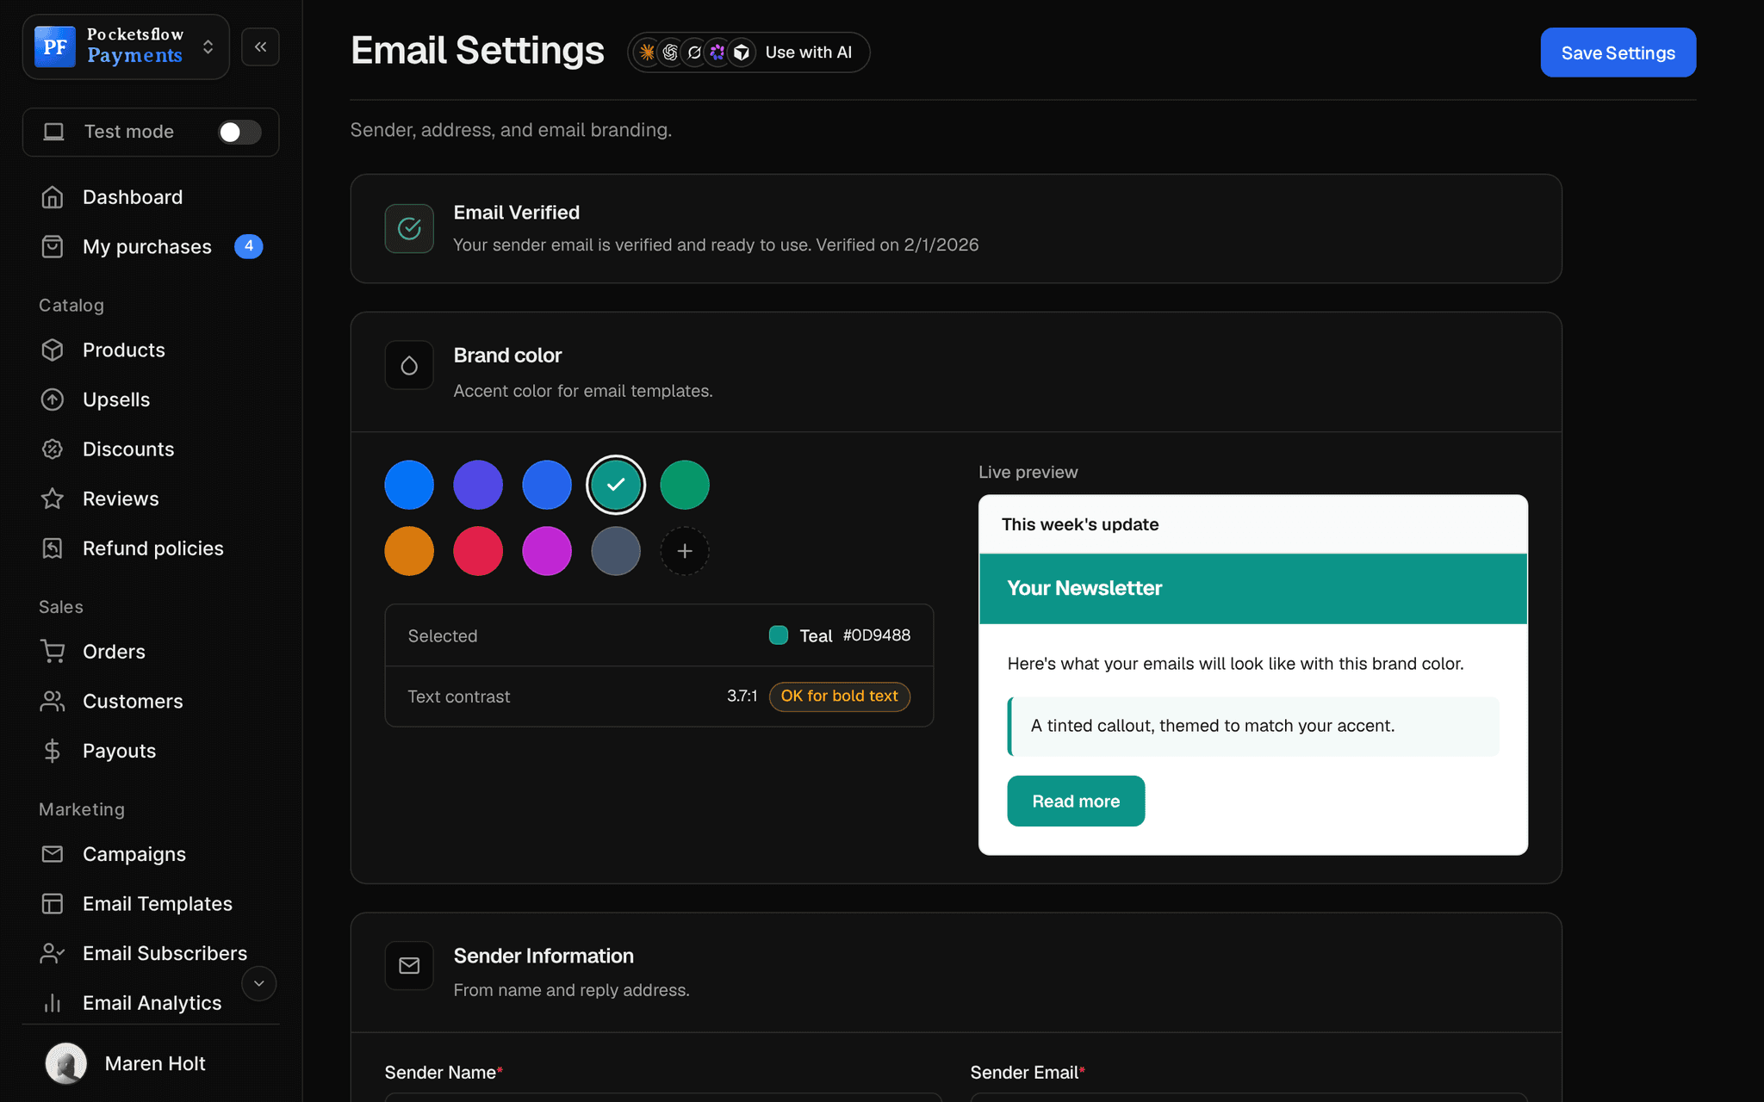Image resolution: width=1764 pixels, height=1102 pixels.
Task: Click the Use with AI button
Action: click(x=748, y=53)
